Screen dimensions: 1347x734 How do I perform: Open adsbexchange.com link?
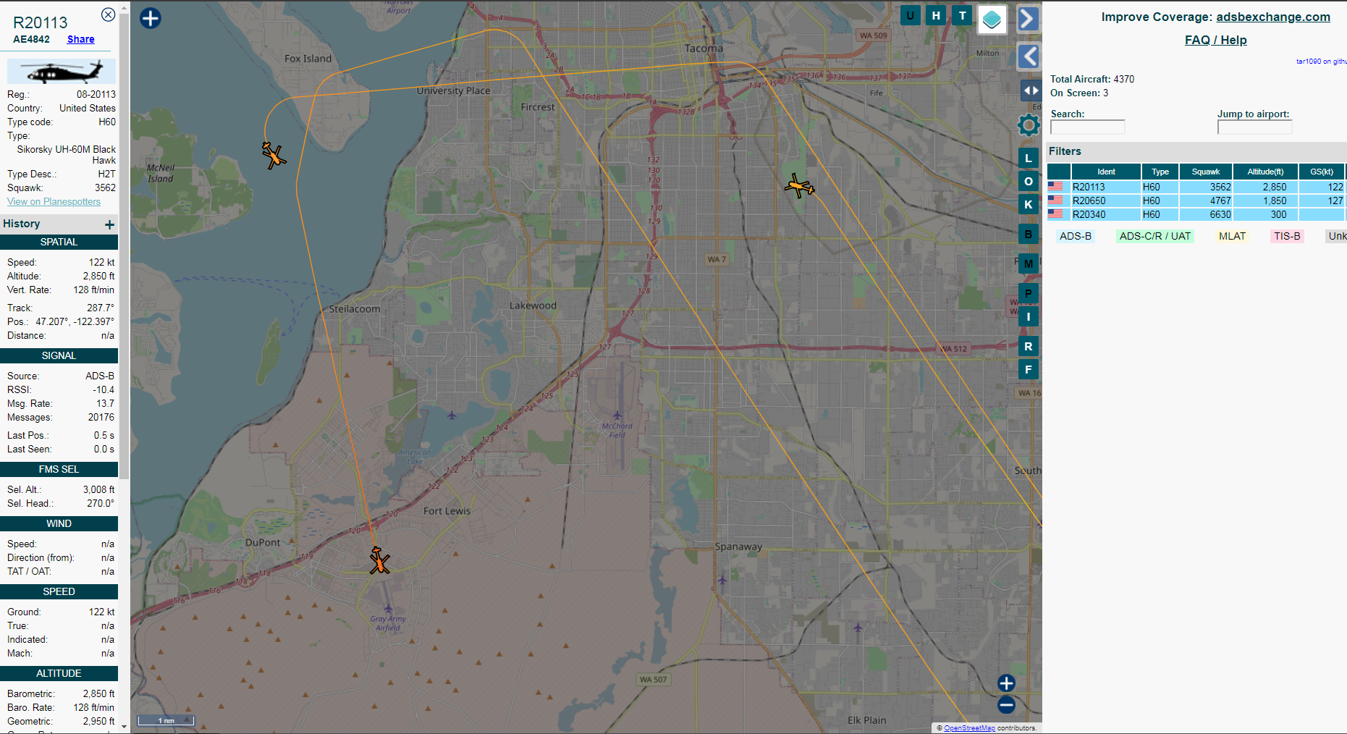(1273, 17)
